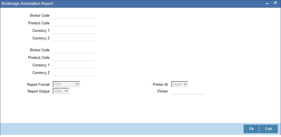Open the Report Output View dropdown
Image resolution: width=281 pixels, height=137 pixels.
[61, 91]
